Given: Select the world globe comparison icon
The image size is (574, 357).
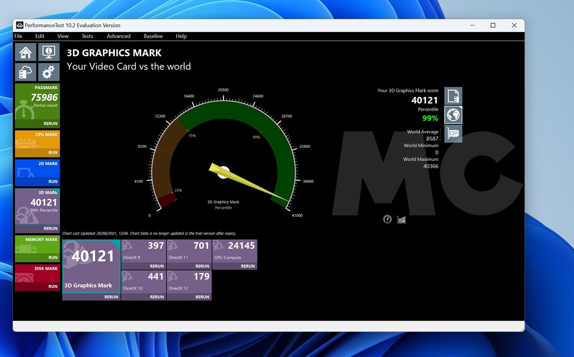Looking at the screenshot, I should 453,115.
